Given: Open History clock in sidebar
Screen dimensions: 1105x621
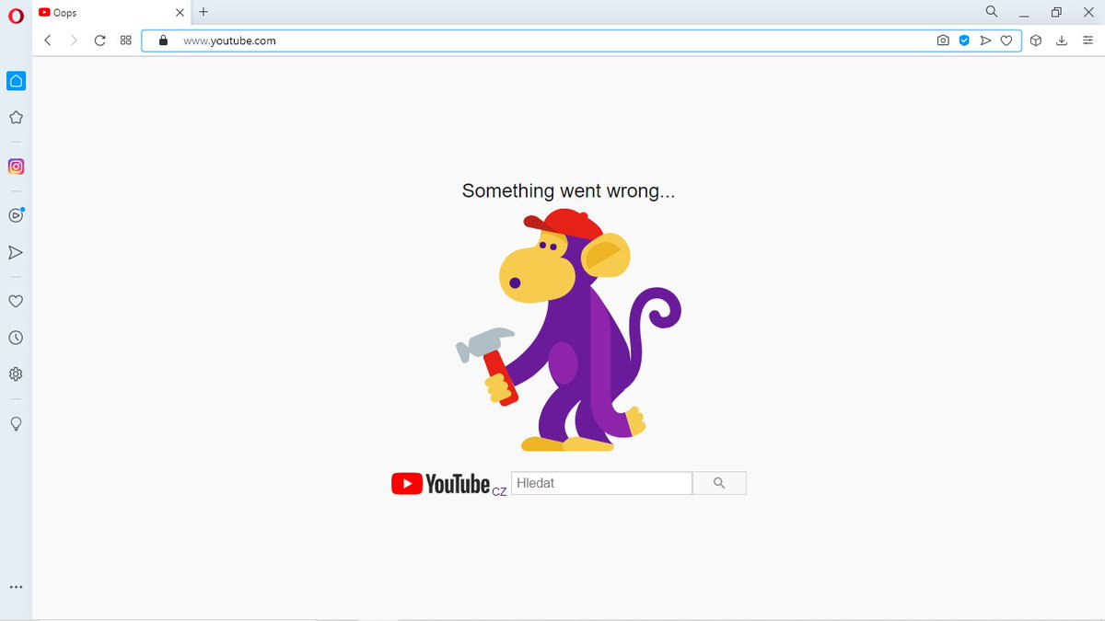Looking at the screenshot, I should tap(16, 338).
